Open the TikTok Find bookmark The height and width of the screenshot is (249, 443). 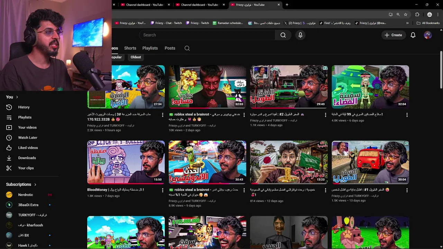click(x=335, y=23)
